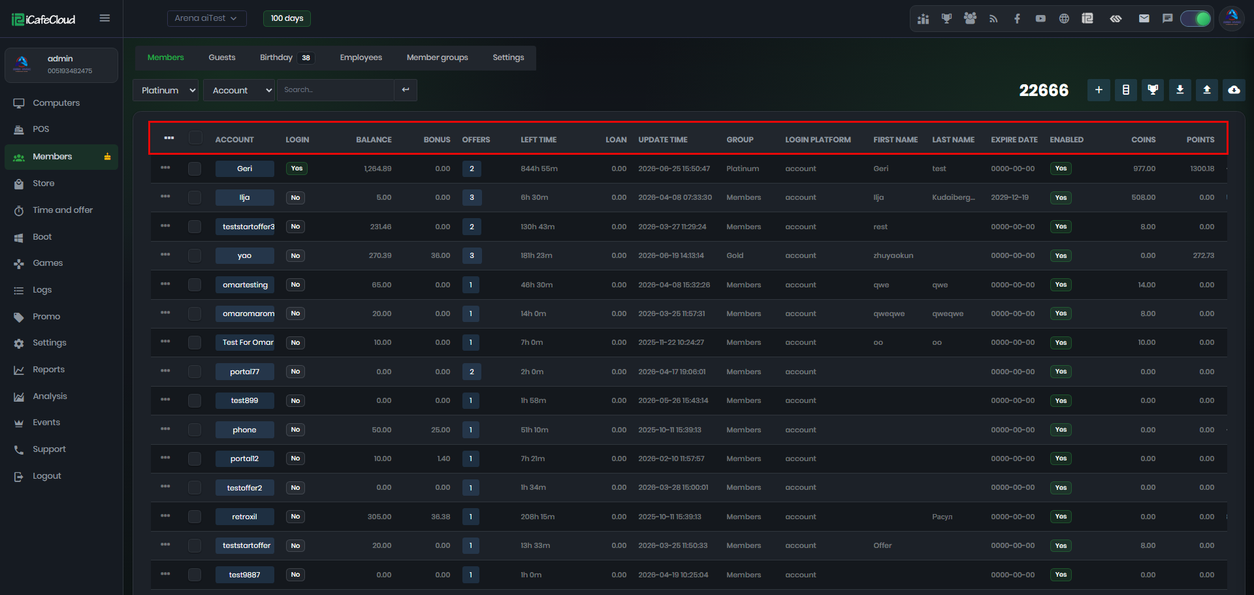The image size is (1254, 595).
Task: Sort by the BALANCE column header
Action: point(374,140)
